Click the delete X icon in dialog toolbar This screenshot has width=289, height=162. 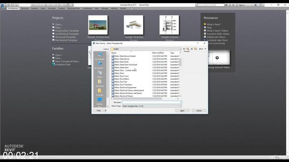click(191, 49)
